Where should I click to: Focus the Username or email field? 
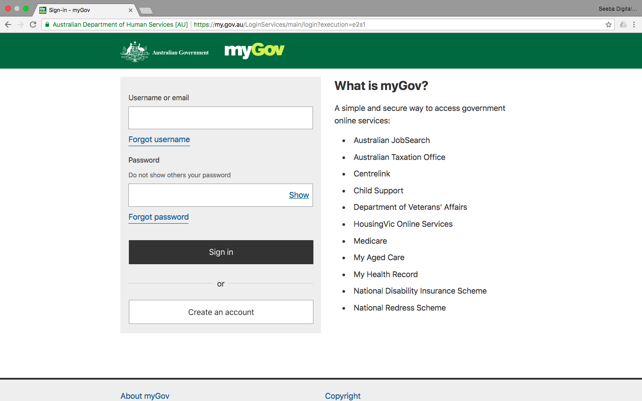click(x=221, y=118)
